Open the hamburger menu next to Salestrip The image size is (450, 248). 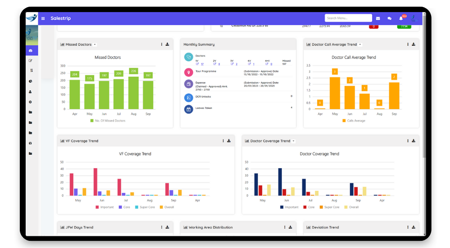43,18
